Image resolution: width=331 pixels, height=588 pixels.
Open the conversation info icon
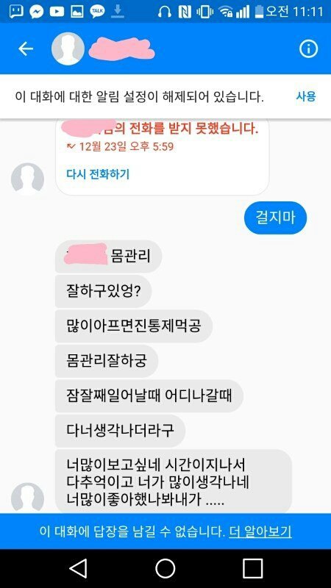tap(308, 49)
